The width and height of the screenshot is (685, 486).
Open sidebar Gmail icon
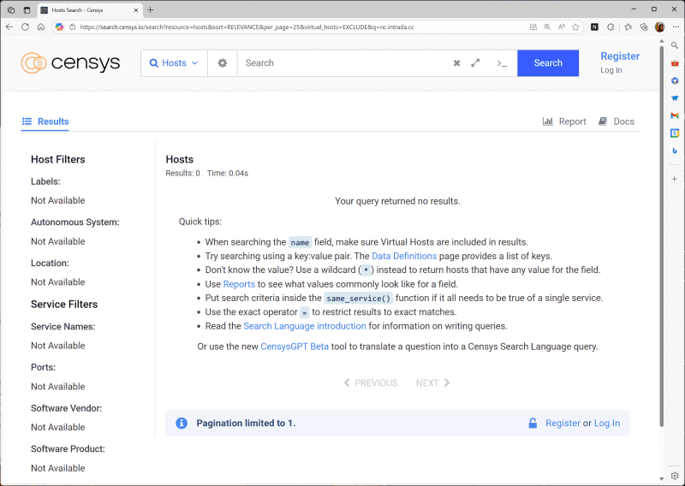click(675, 116)
